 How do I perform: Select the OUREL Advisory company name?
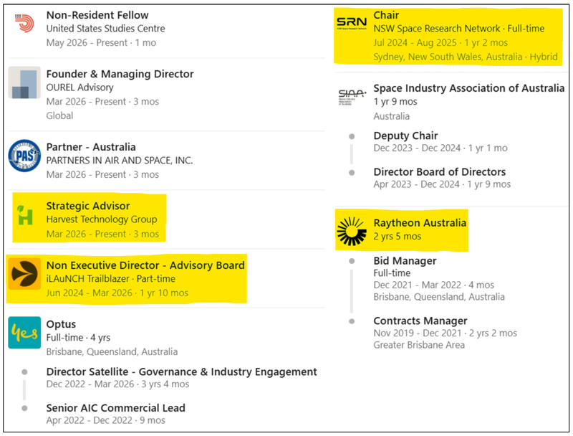80,87
